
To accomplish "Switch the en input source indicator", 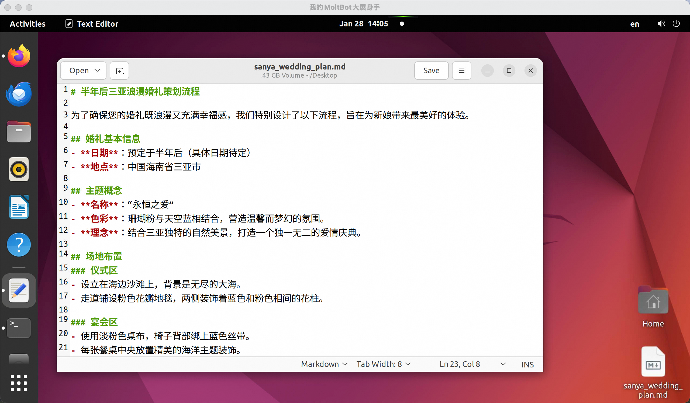I will pos(634,24).
